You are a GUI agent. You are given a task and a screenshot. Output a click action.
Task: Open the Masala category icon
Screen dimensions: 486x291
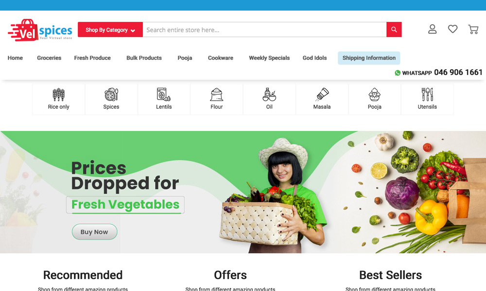pos(322,95)
